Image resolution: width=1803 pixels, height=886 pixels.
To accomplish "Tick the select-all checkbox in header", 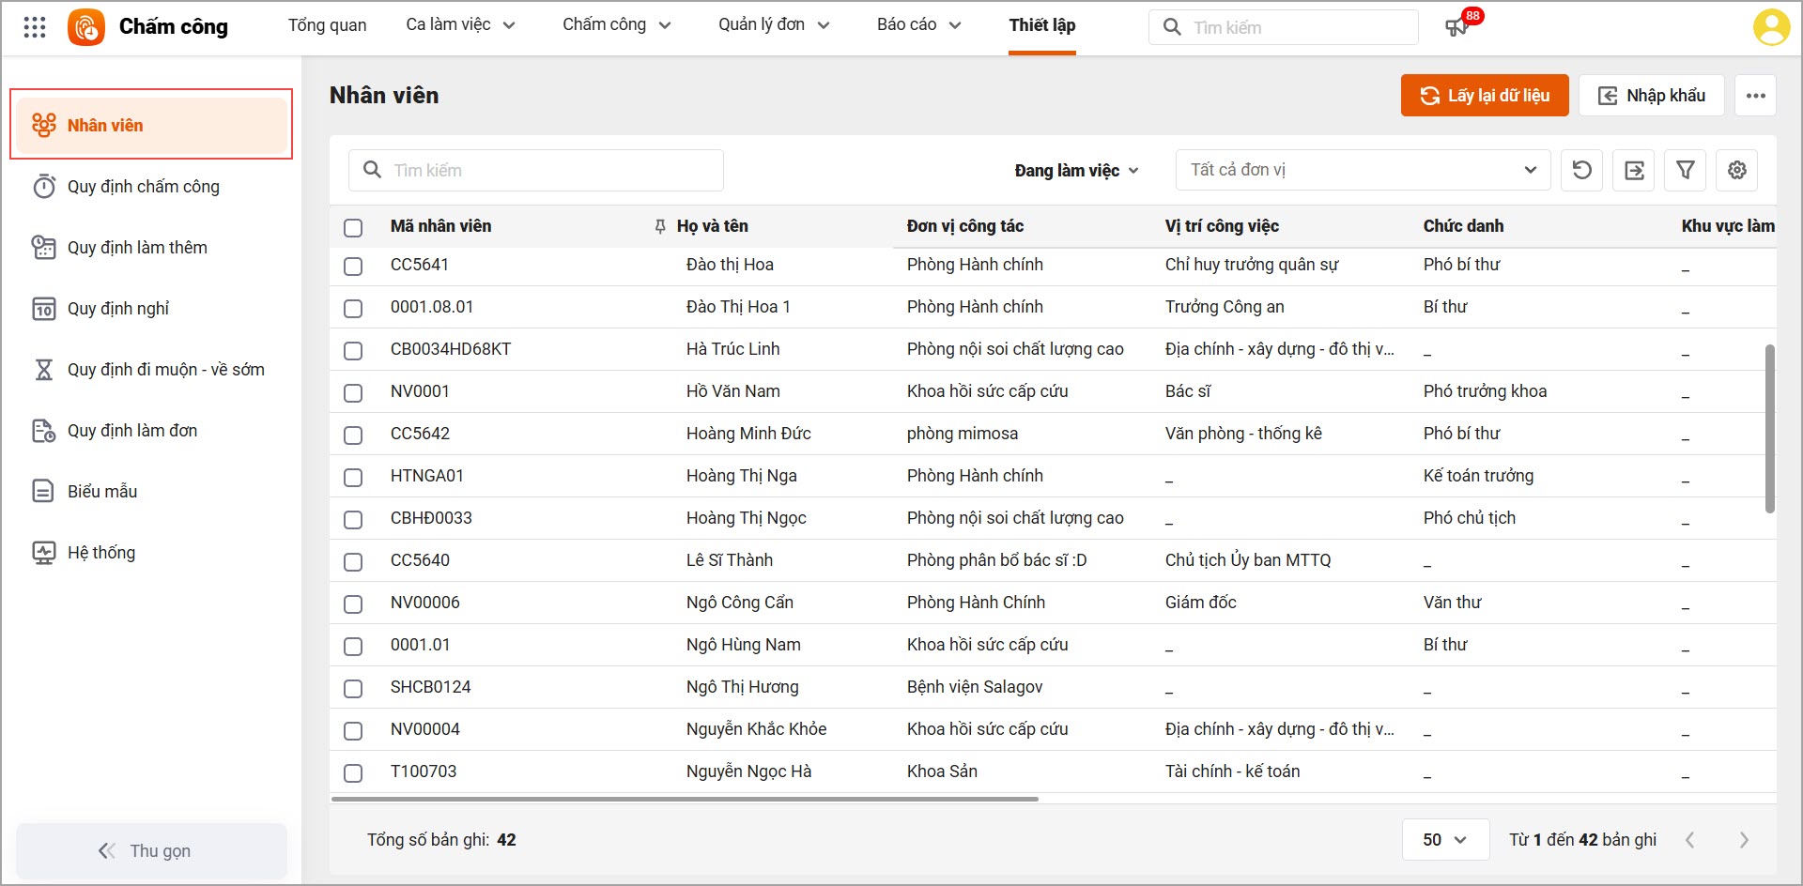I will [x=353, y=227].
